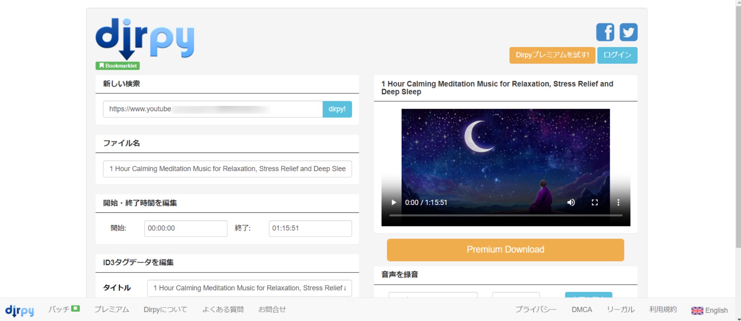Click the video title heading text
The width and height of the screenshot is (741, 321).
[x=497, y=88]
